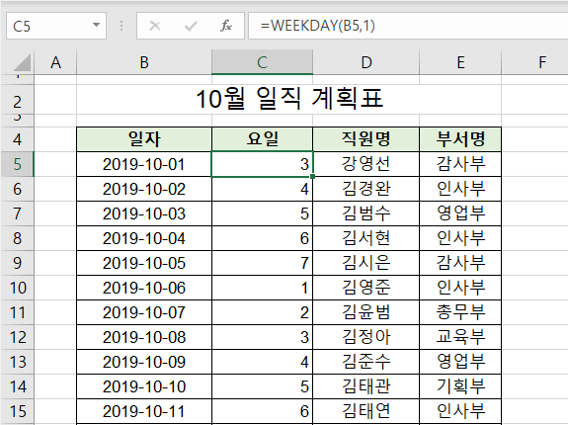Click date cell 2019-10-03
The width and height of the screenshot is (568, 425).
pos(144,213)
